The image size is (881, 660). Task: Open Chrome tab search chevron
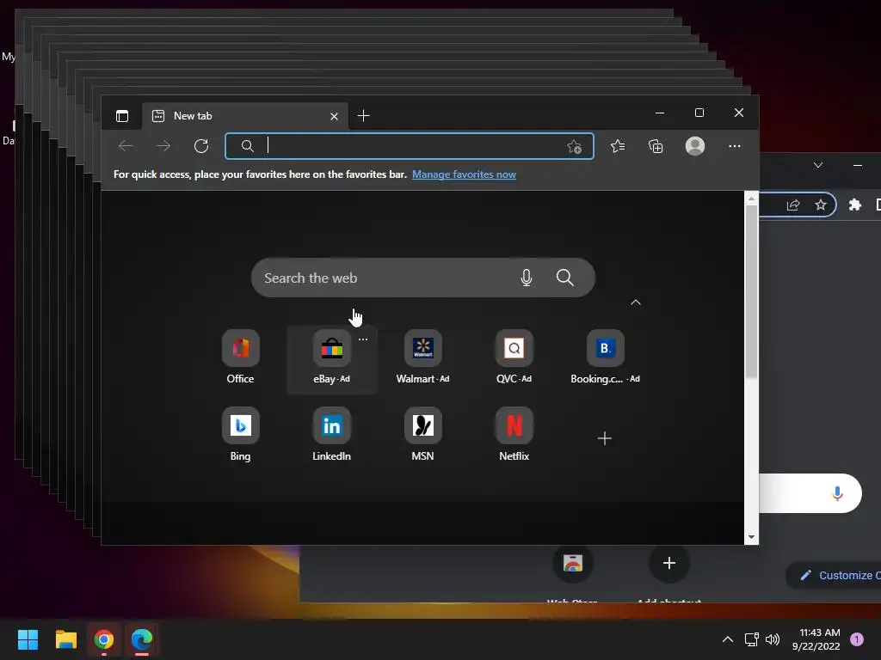coord(818,165)
